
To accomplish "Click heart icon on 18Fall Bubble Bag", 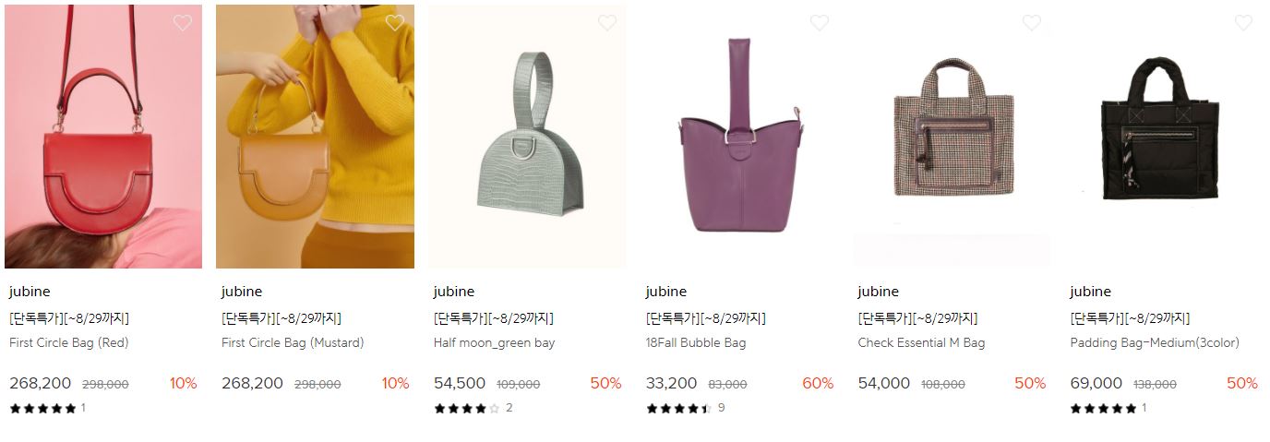I will point(820,23).
